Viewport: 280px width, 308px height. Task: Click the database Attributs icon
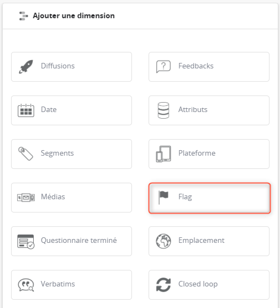click(163, 110)
